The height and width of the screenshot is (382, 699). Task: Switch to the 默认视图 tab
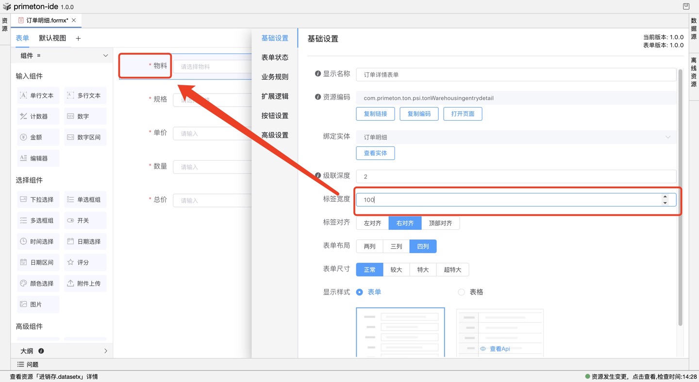pyautogui.click(x=52, y=38)
